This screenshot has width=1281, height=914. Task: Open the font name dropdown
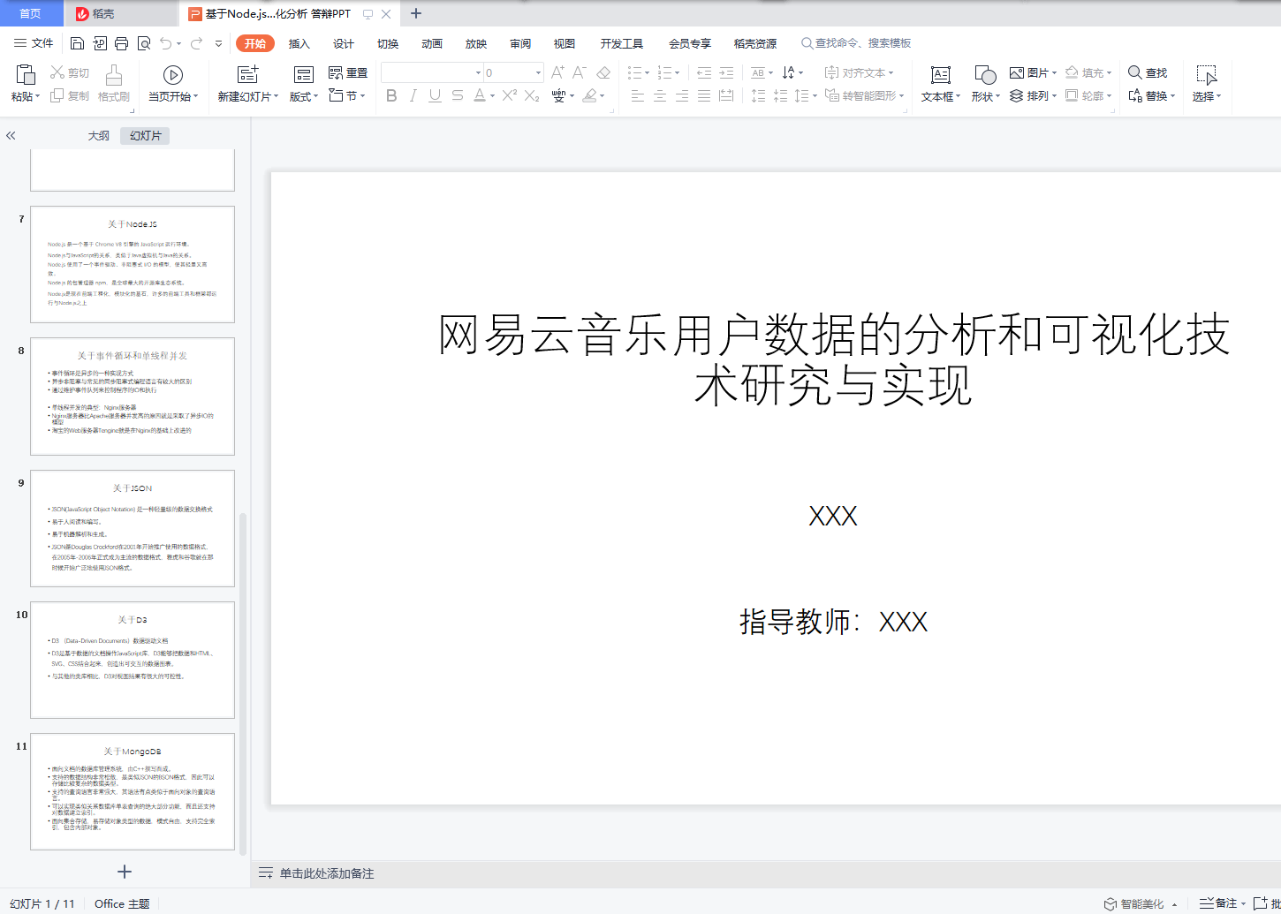(478, 73)
